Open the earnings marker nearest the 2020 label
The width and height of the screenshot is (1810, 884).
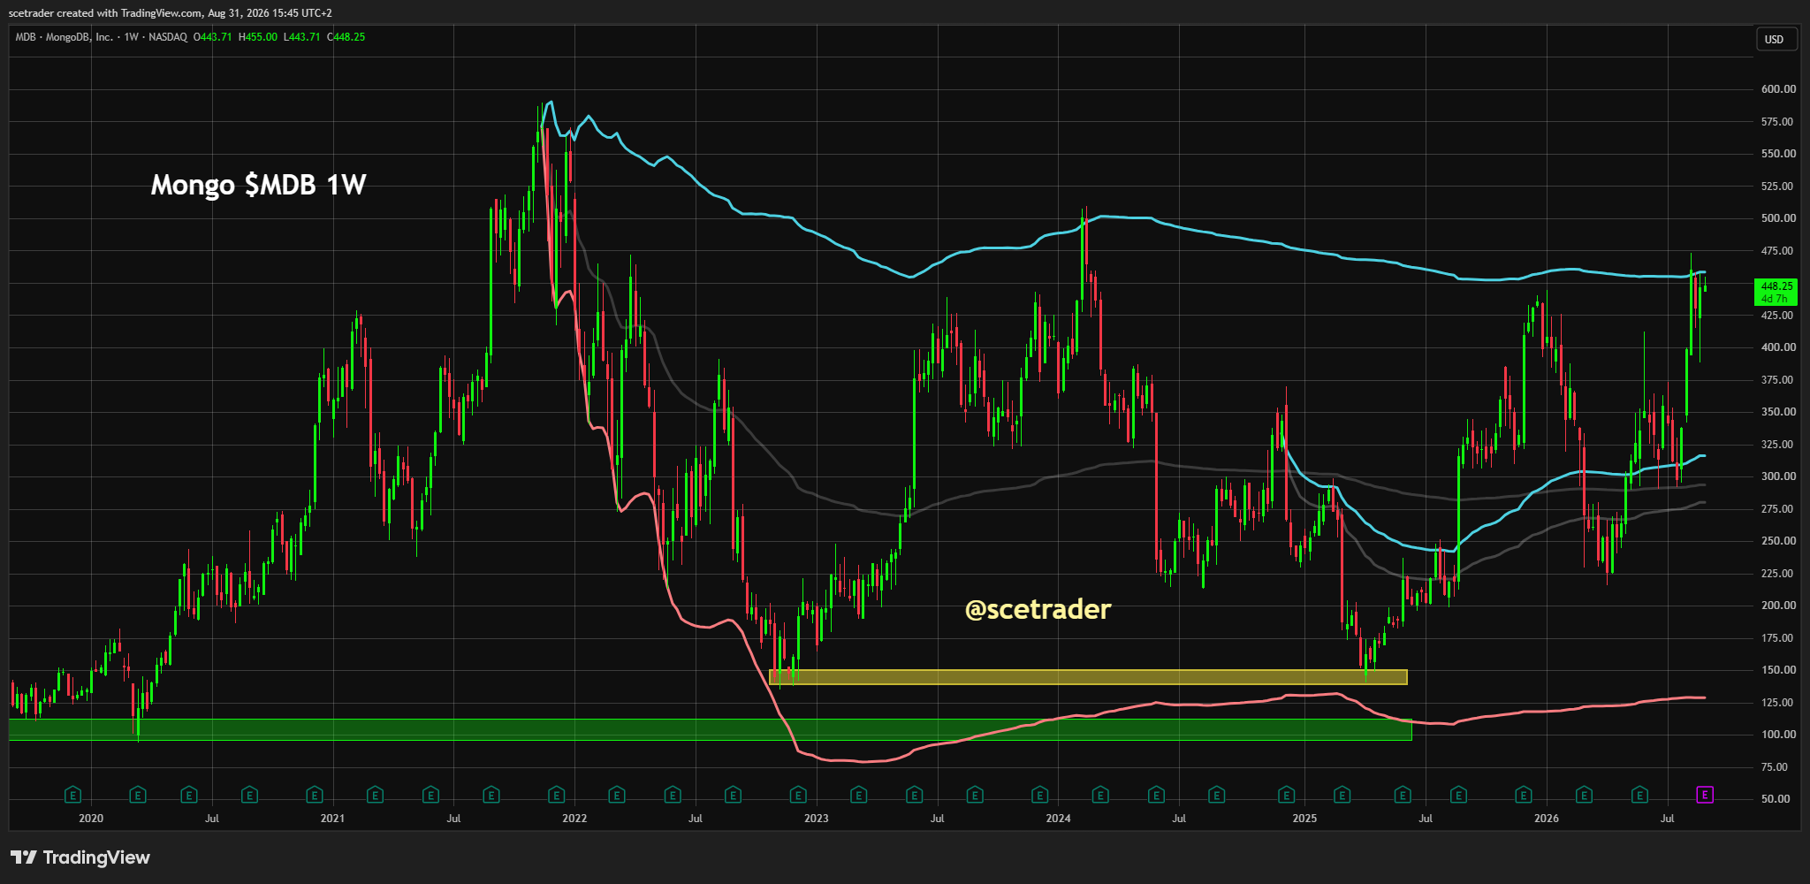(x=73, y=795)
